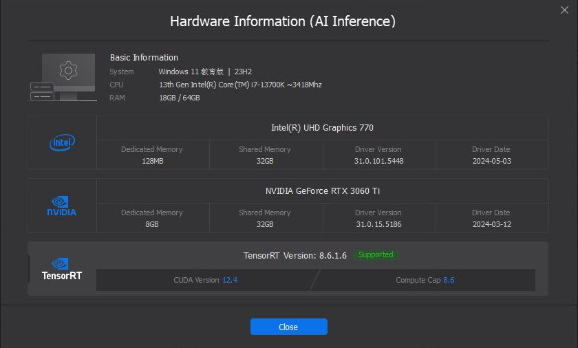Select NVIDIA driver version 31.0.15.5186

pos(378,224)
